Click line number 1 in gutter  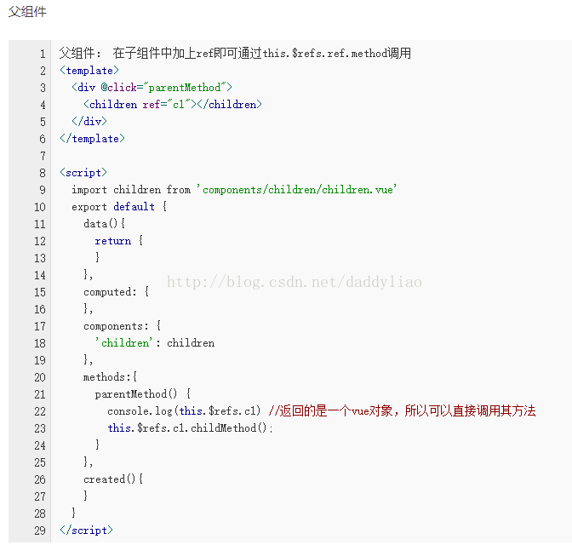click(x=43, y=54)
